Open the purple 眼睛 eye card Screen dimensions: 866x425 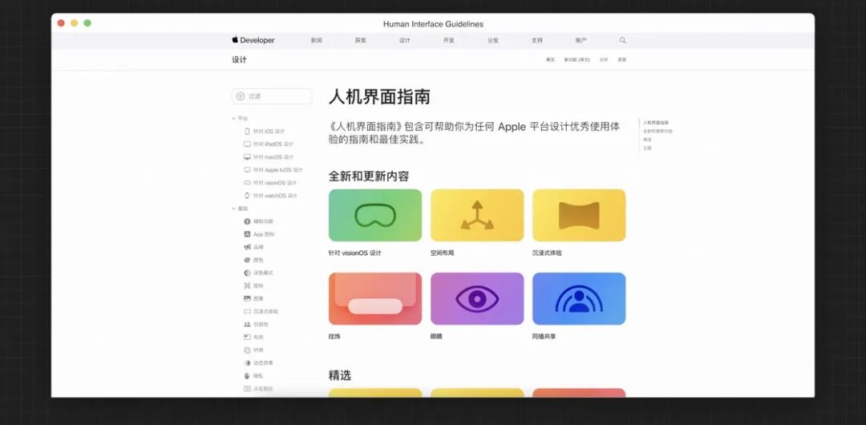tap(477, 298)
